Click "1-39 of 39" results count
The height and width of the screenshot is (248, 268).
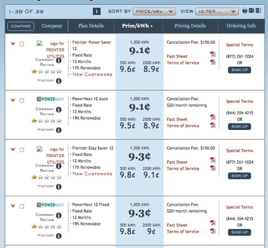(26, 12)
